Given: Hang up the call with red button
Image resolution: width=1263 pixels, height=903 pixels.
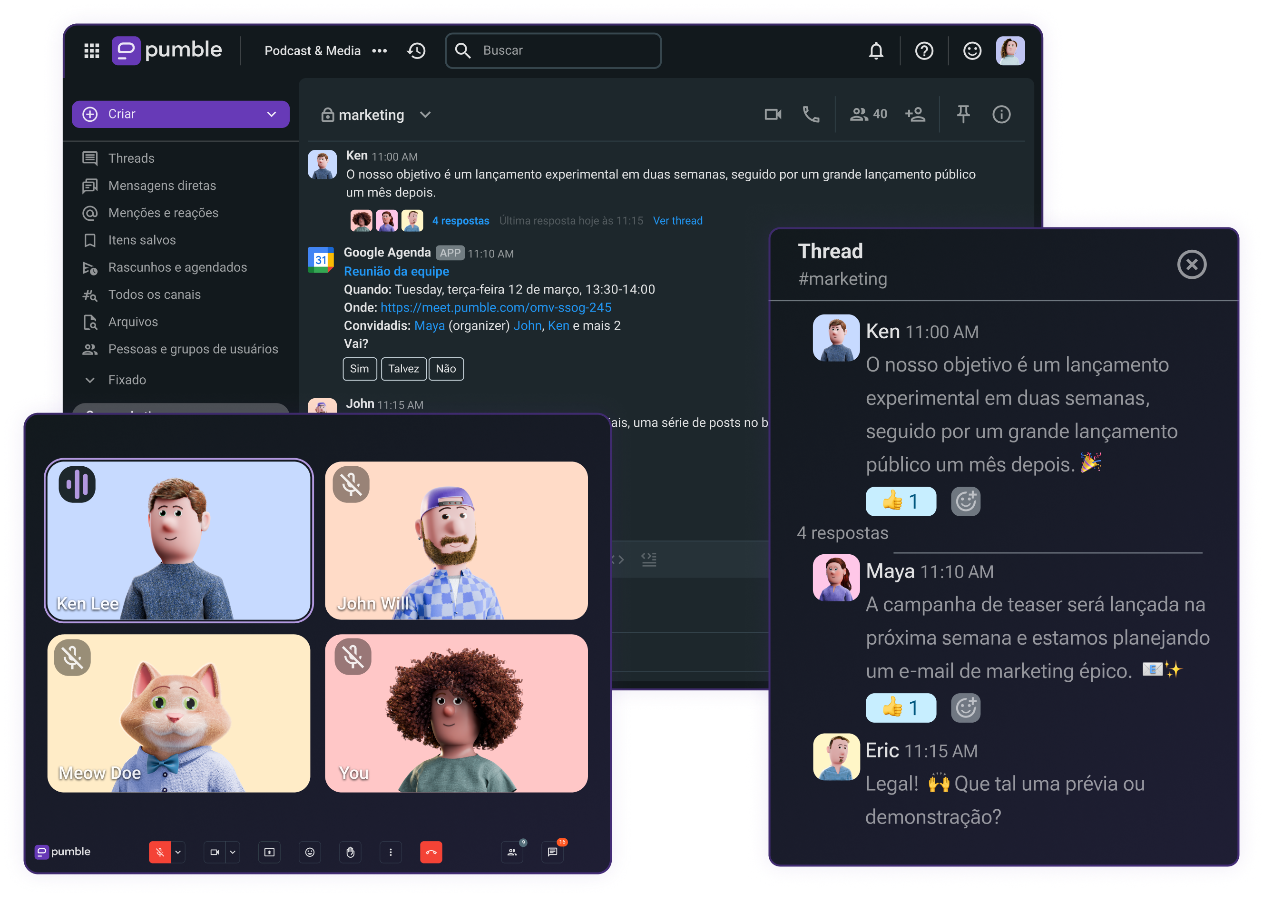Looking at the screenshot, I should pos(431,852).
